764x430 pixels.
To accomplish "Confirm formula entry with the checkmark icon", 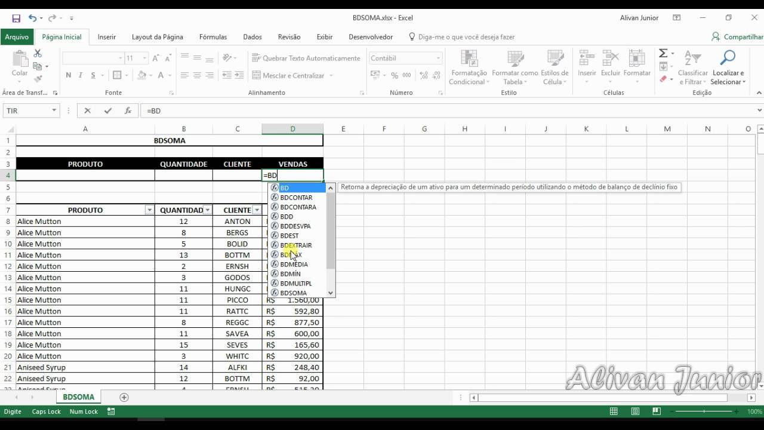I will [107, 110].
